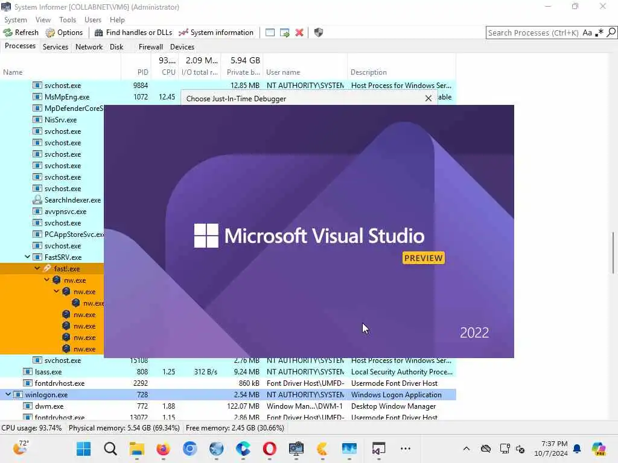Image resolution: width=618 pixels, height=463 pixels.
Task: Click the find window and thread icon
Action: [285, 33]
